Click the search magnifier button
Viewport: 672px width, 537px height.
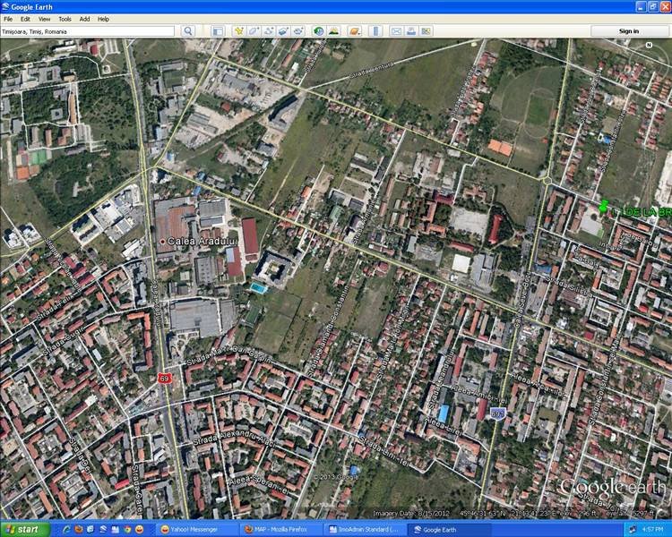coord(188,30)
